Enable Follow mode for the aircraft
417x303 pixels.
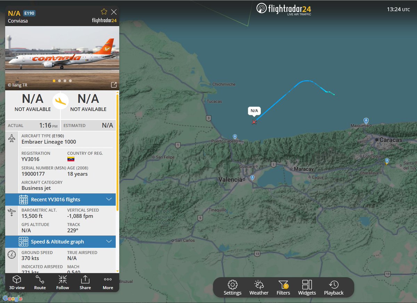coord(63,282)
